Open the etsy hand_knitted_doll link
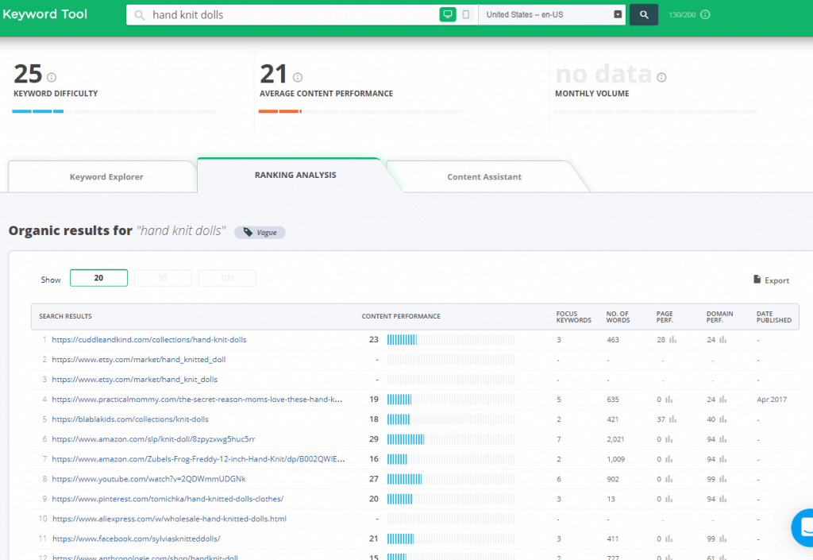 138,359
